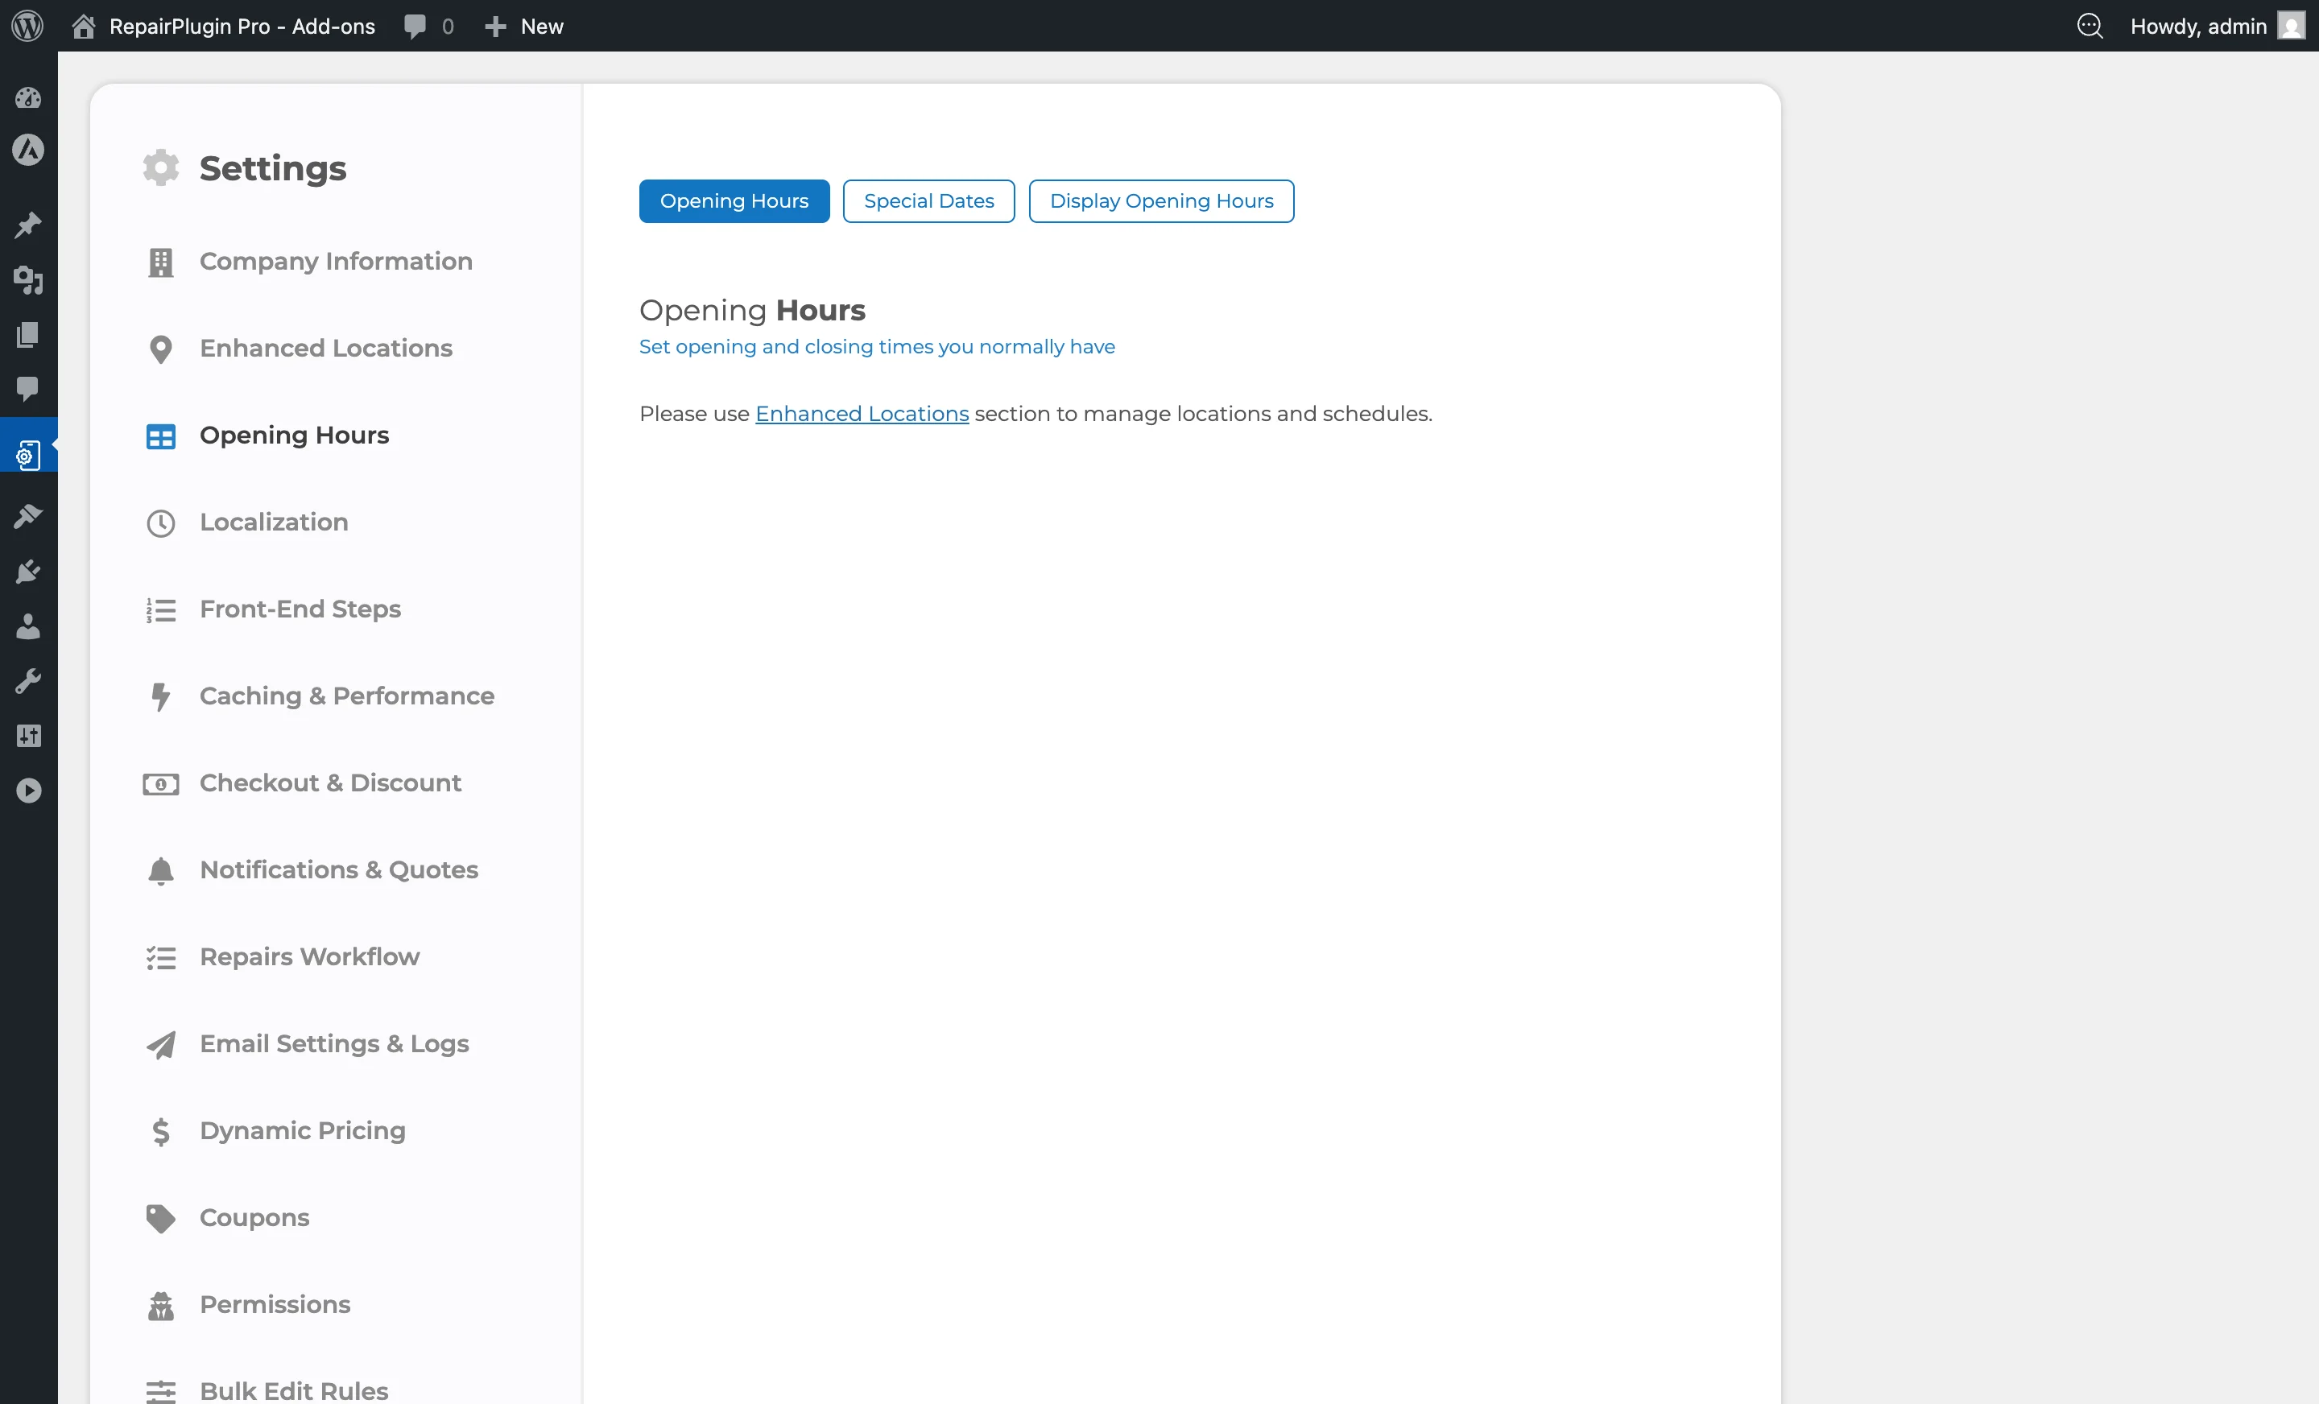This screenshot has width=2319, height=1404.
Task: Select the Opening Hours button
Action: (734, 200)
